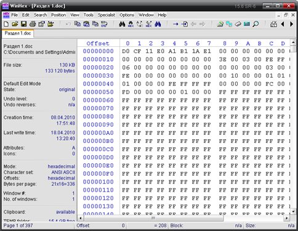Select the Раздел 1.doc tab

(18, 33)
